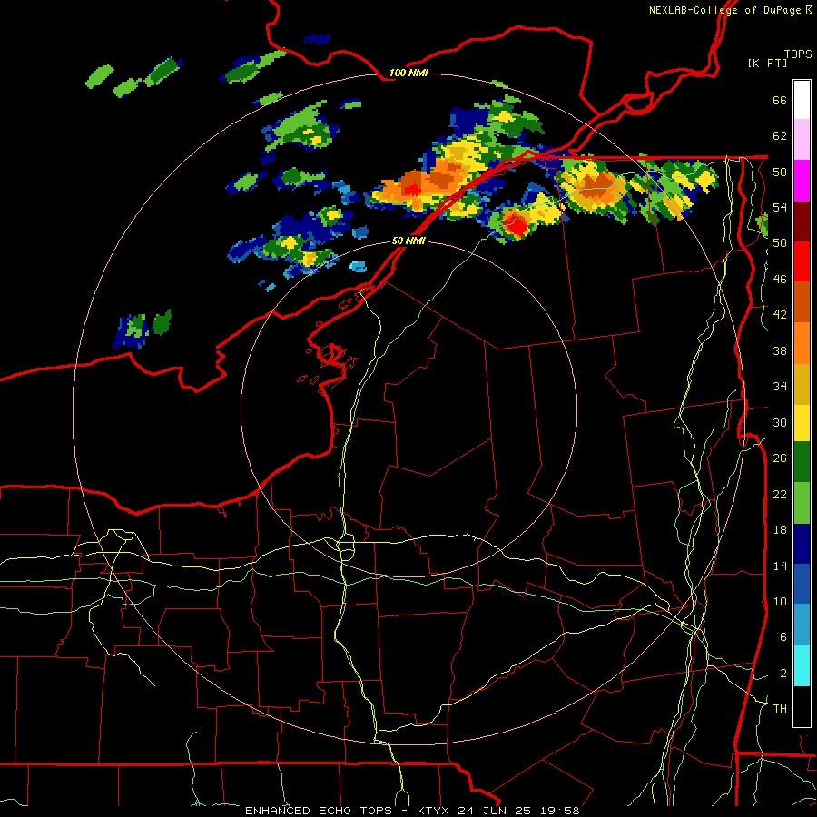Click the "2" legend value
Viewport: 817px width, 817px height.
coord(783,674)
